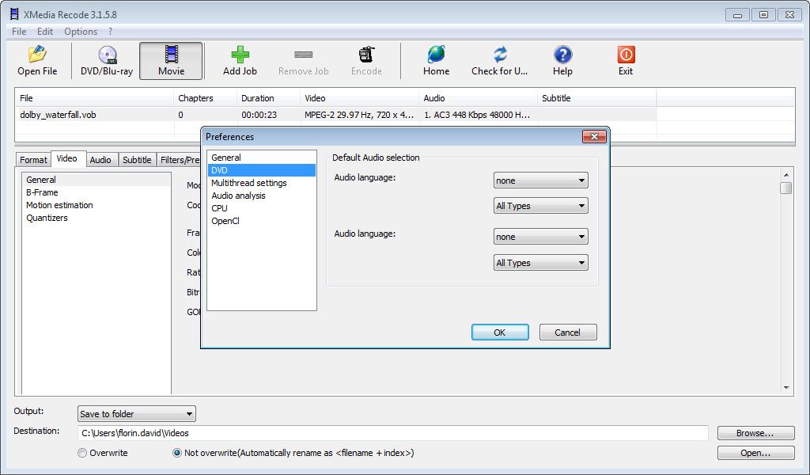Click the Open... destination button
The height and width of the screenshot is (475, 810).
[x=755, y=453]
